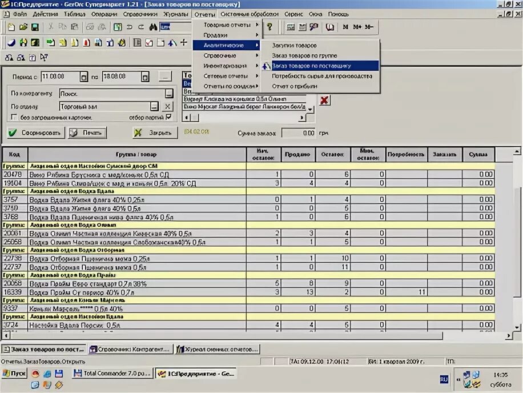Click the Закрыть button
This screenshot has width=523, height=393.
155,133
